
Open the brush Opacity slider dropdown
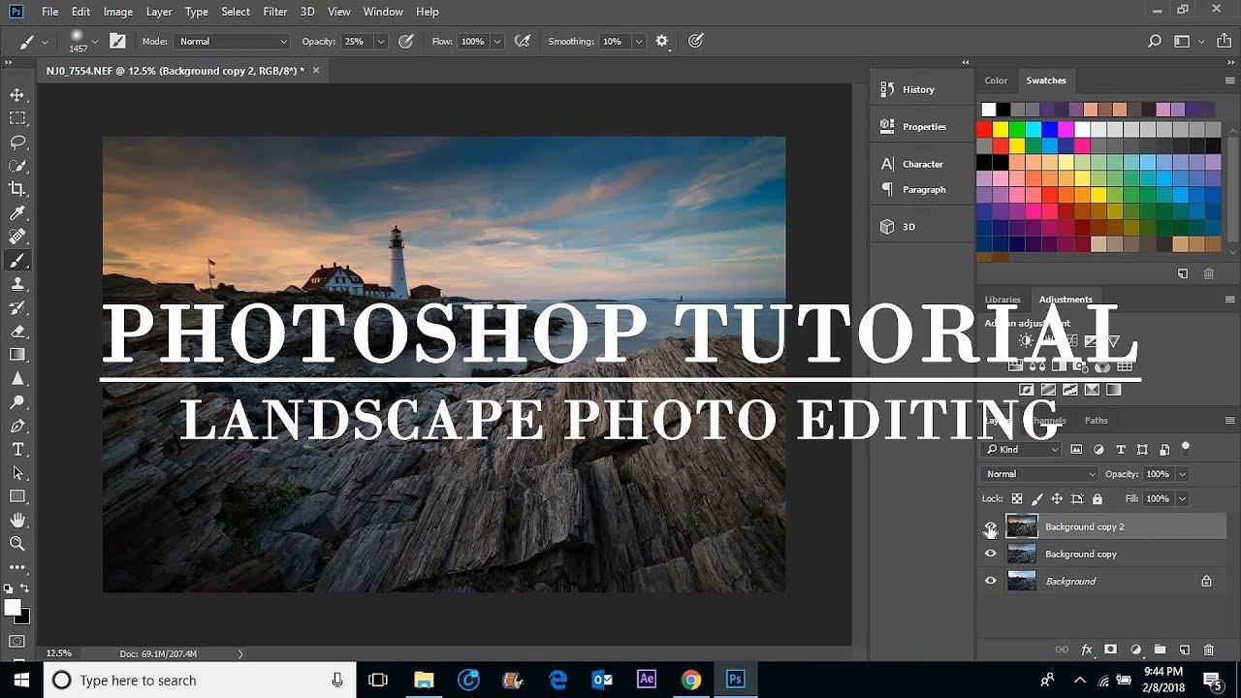(x=380, y=42)
